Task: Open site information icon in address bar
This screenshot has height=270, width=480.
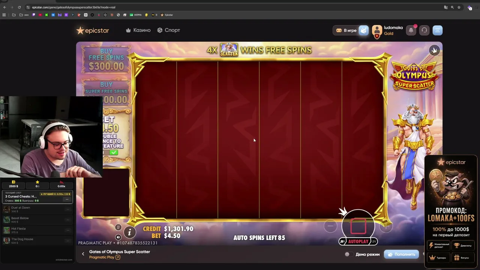Action: [x=28, y=7]
